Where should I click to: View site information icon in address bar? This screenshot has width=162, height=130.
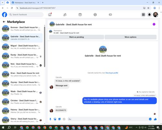coord(17,8)
